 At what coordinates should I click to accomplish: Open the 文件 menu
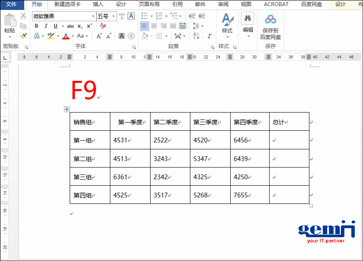coord(12,4)
